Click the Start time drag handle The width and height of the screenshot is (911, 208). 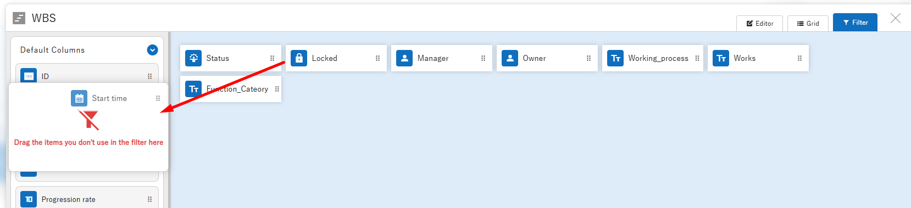tap(158, 98)
